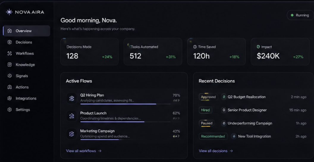This screenshot has width=314, height=162.
Task: Click the +27% change value
Action: tap(298, 57)
